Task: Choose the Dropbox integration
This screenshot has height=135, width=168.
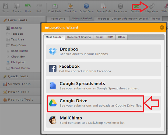Action: (x=103, y=52)
